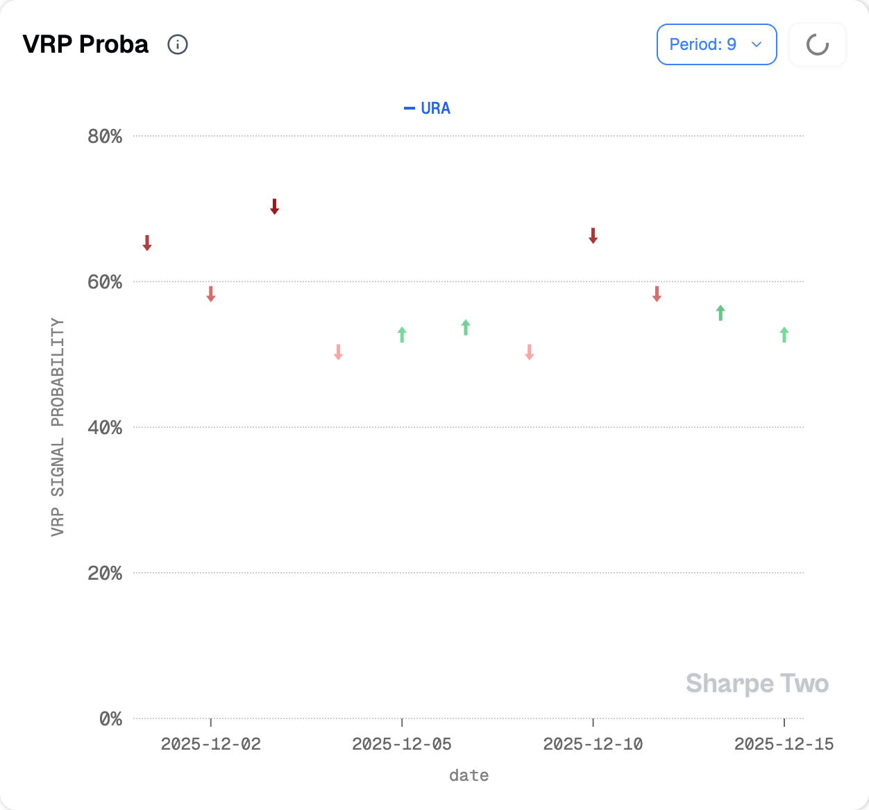The image size is (869, 810).
Task: Click the Sharpe Two watermark link
Action: (757, 684)
